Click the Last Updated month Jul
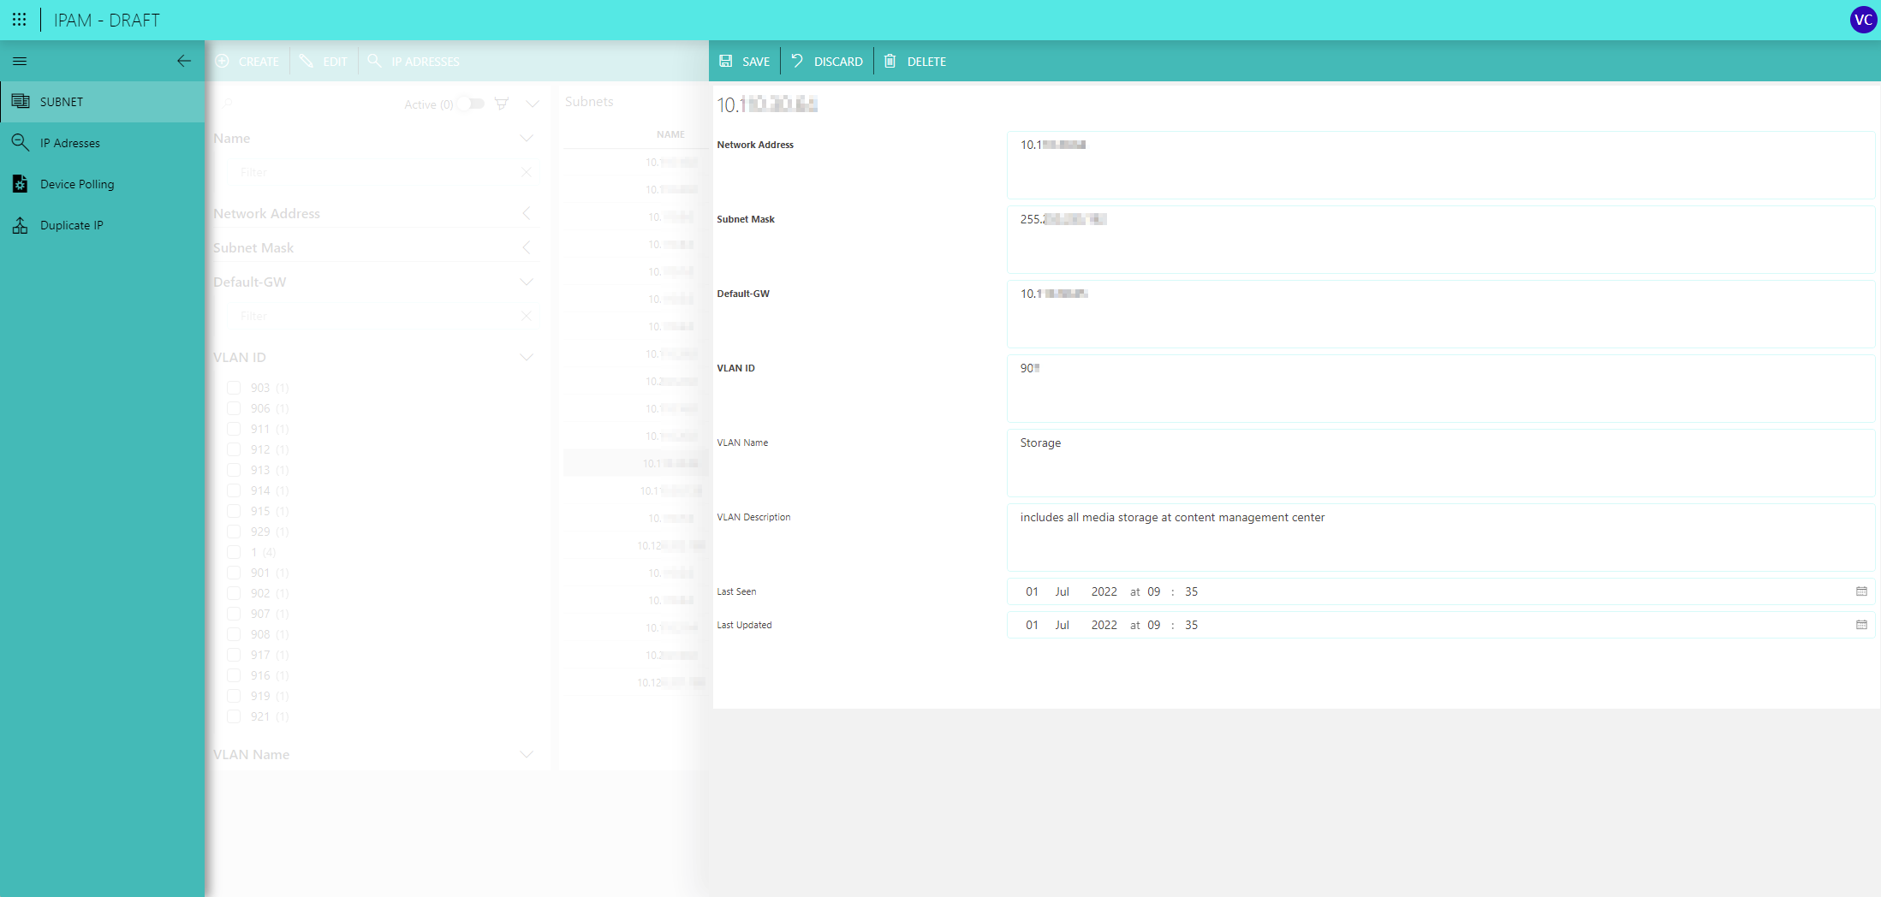 tap(1062, 625)
